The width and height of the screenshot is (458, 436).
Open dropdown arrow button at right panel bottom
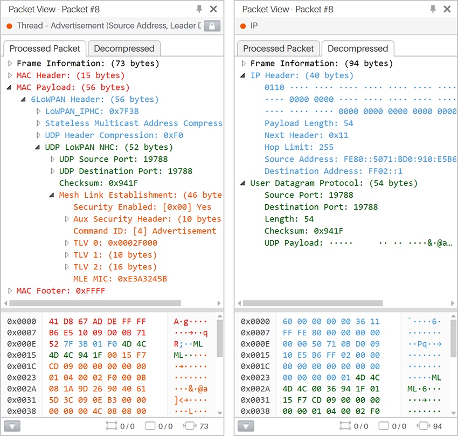click(x=246, y=426)
